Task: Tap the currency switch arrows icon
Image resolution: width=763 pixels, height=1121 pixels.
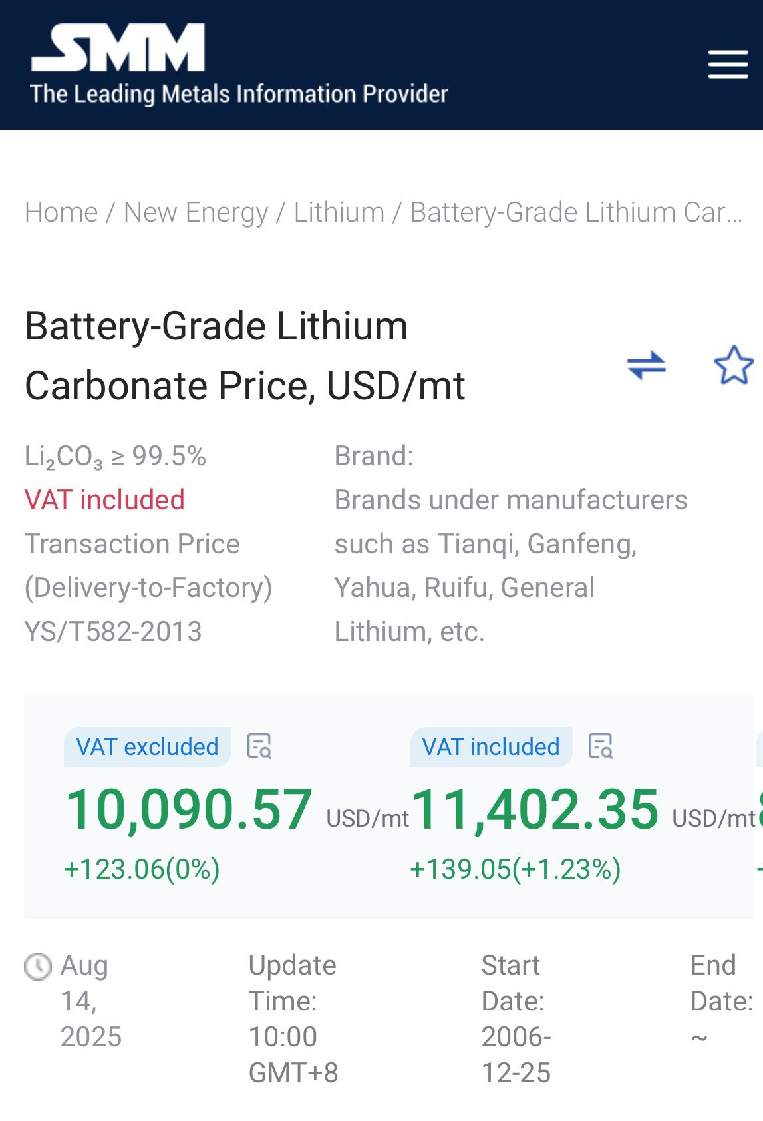Action: [x=647, y=365]
